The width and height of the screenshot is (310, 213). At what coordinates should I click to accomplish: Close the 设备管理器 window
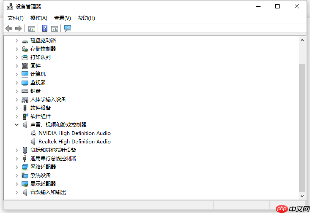pyautogui.click(x=297, y=6)
